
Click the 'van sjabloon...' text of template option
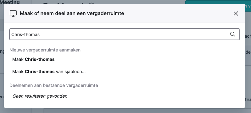point(71,72)
